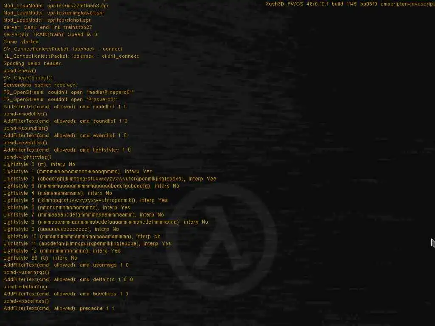Select line 'Mod_LoadModel: sprites/animglow01.spr'
The height and width of the screenshot is (326, 435).
(x=54, y=13)
